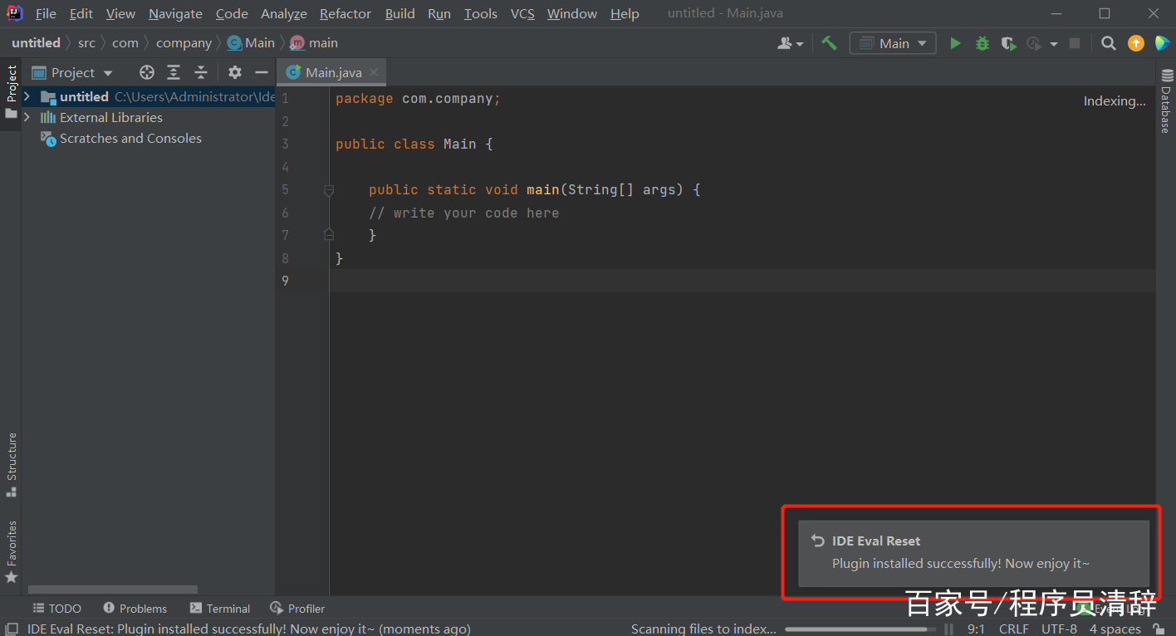This screenshot has height=636, width=1176.
Task: Expand the External Libraries node
Action: [27, 117]
